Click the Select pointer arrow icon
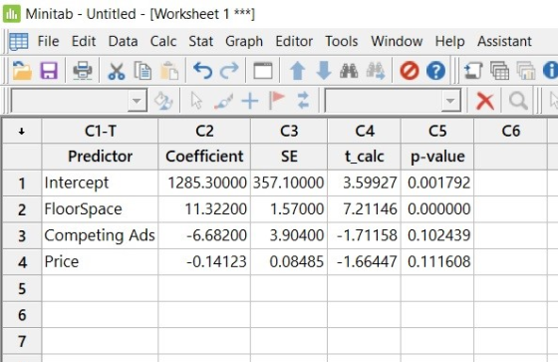The width and height of the screenshot is (558, 362). coord(196,101)
